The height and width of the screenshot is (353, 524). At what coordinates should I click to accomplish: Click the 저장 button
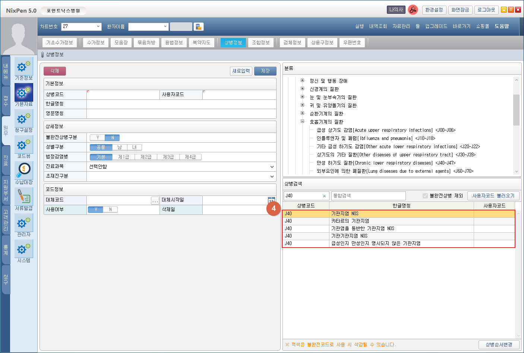click(x=265, y=71)
